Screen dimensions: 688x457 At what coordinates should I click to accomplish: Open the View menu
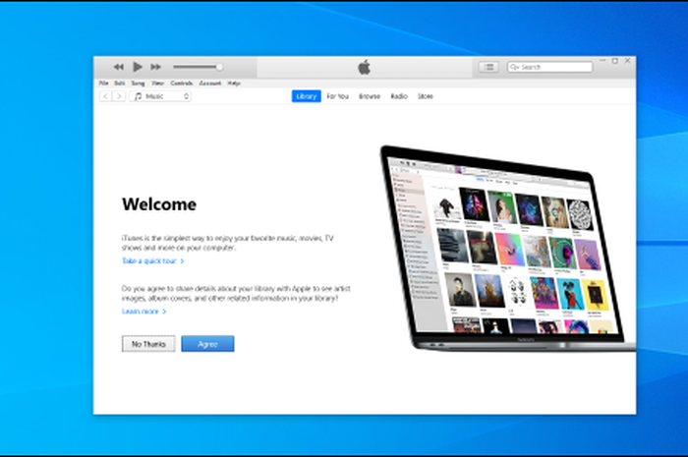coord(157,83)
